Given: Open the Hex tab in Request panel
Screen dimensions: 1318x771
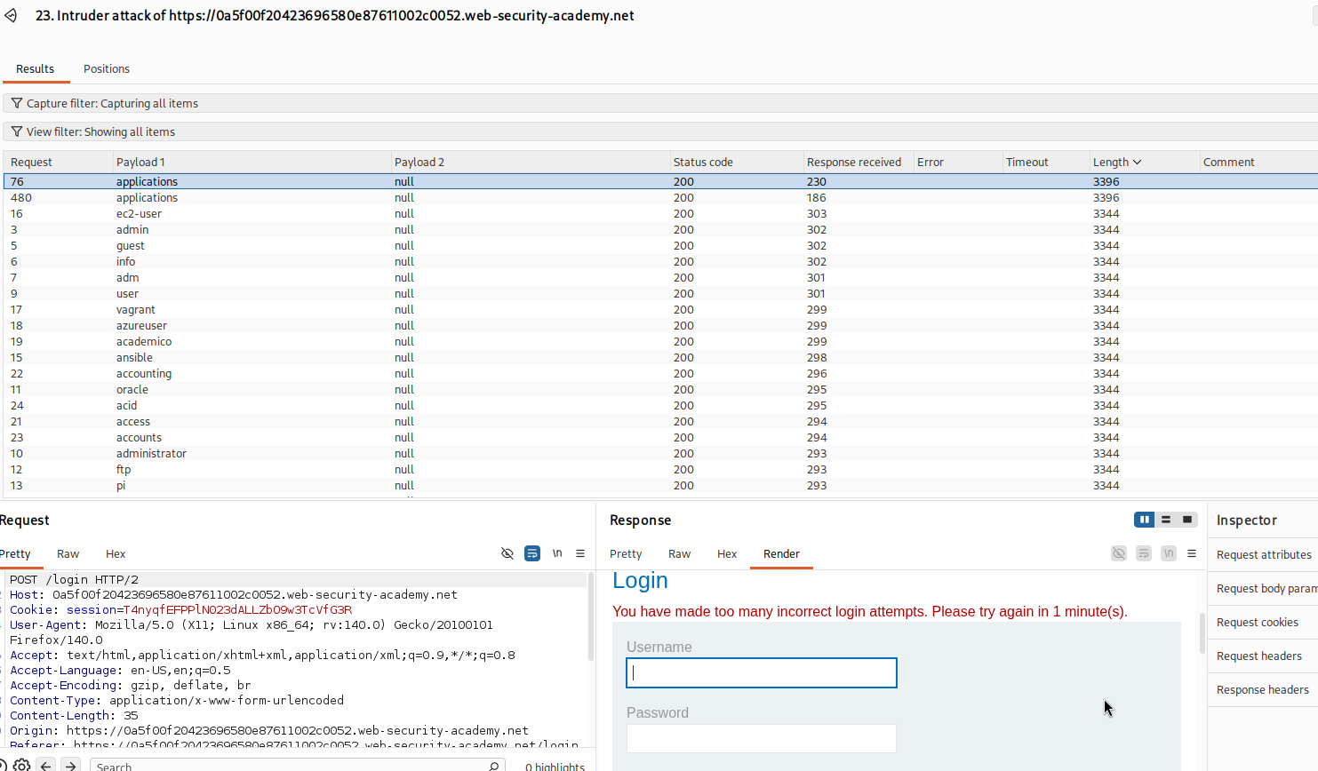Looking at the screenshot, I should 116,553.
